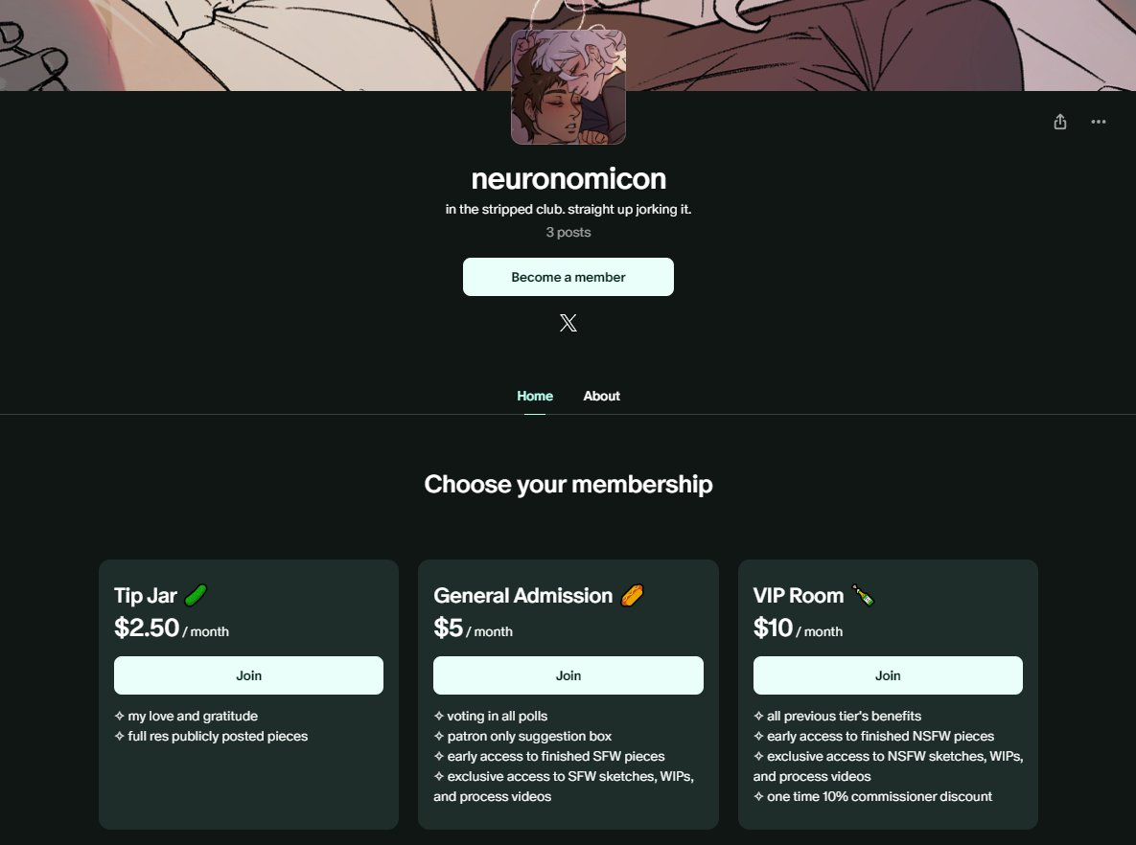Open the About tab

601,396
